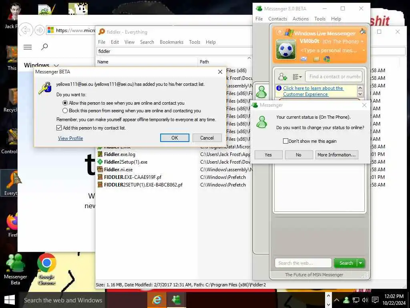Click Cancel in the Messenger BETA dialog
Viewport: 410px width, 308px height.
tap(207, 138)
